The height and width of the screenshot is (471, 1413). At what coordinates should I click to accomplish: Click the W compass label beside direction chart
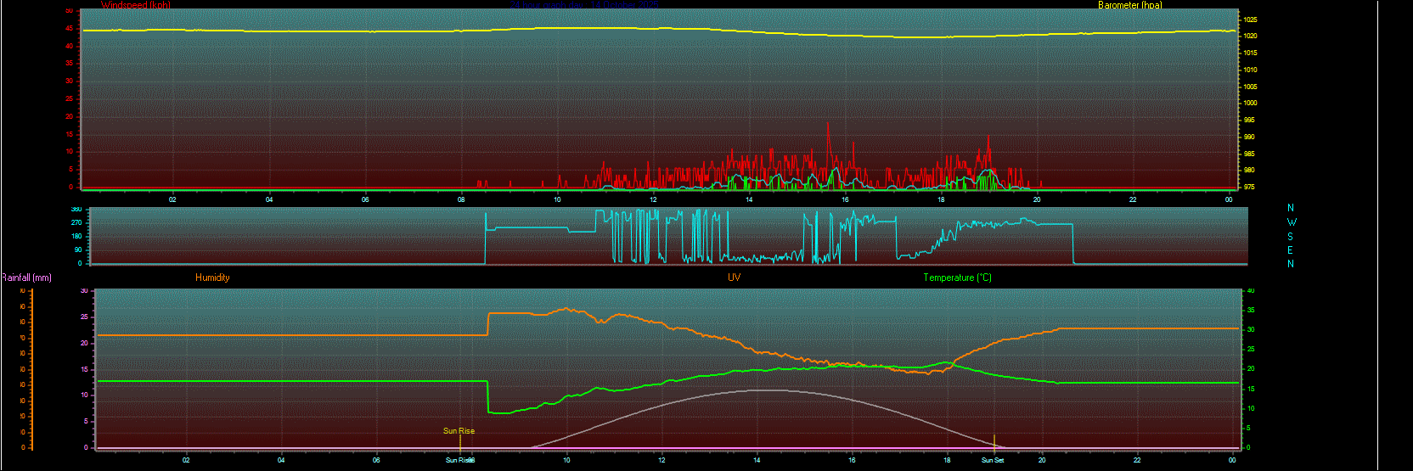(1292, 222)
